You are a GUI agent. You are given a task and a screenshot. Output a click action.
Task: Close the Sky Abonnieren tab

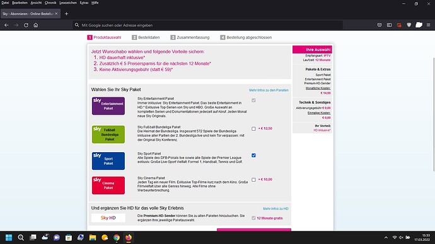click(56, 14)
